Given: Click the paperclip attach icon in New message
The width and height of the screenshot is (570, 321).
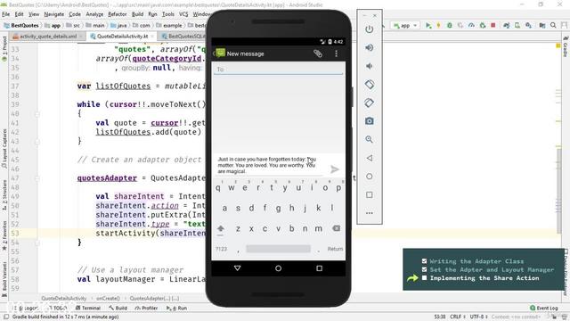Looking at the screenshot, I should point(318,53).
